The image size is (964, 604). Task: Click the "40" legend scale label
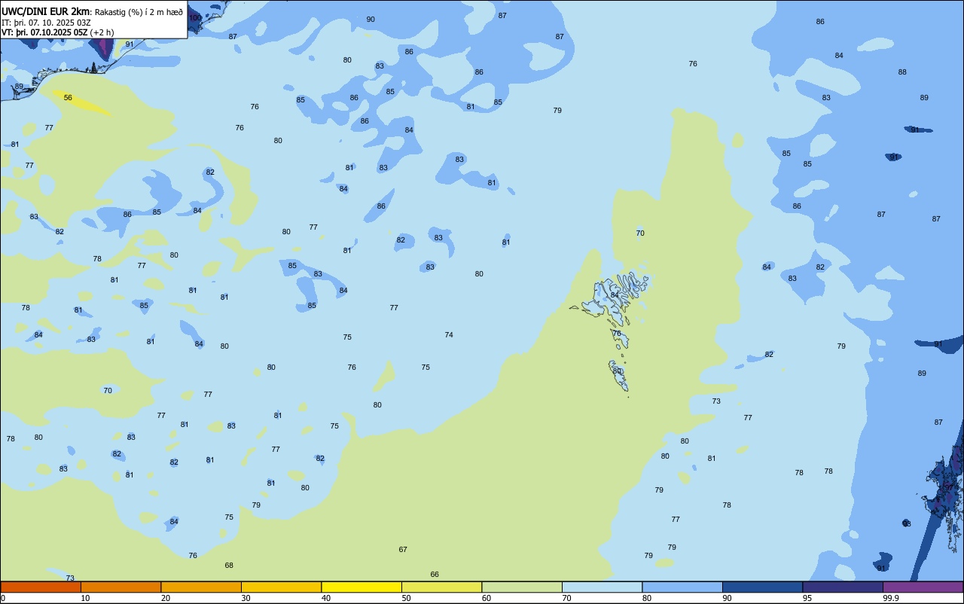326,598
